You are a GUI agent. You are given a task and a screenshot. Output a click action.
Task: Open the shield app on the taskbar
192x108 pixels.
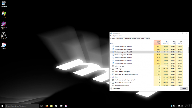(x=56, y=106)
